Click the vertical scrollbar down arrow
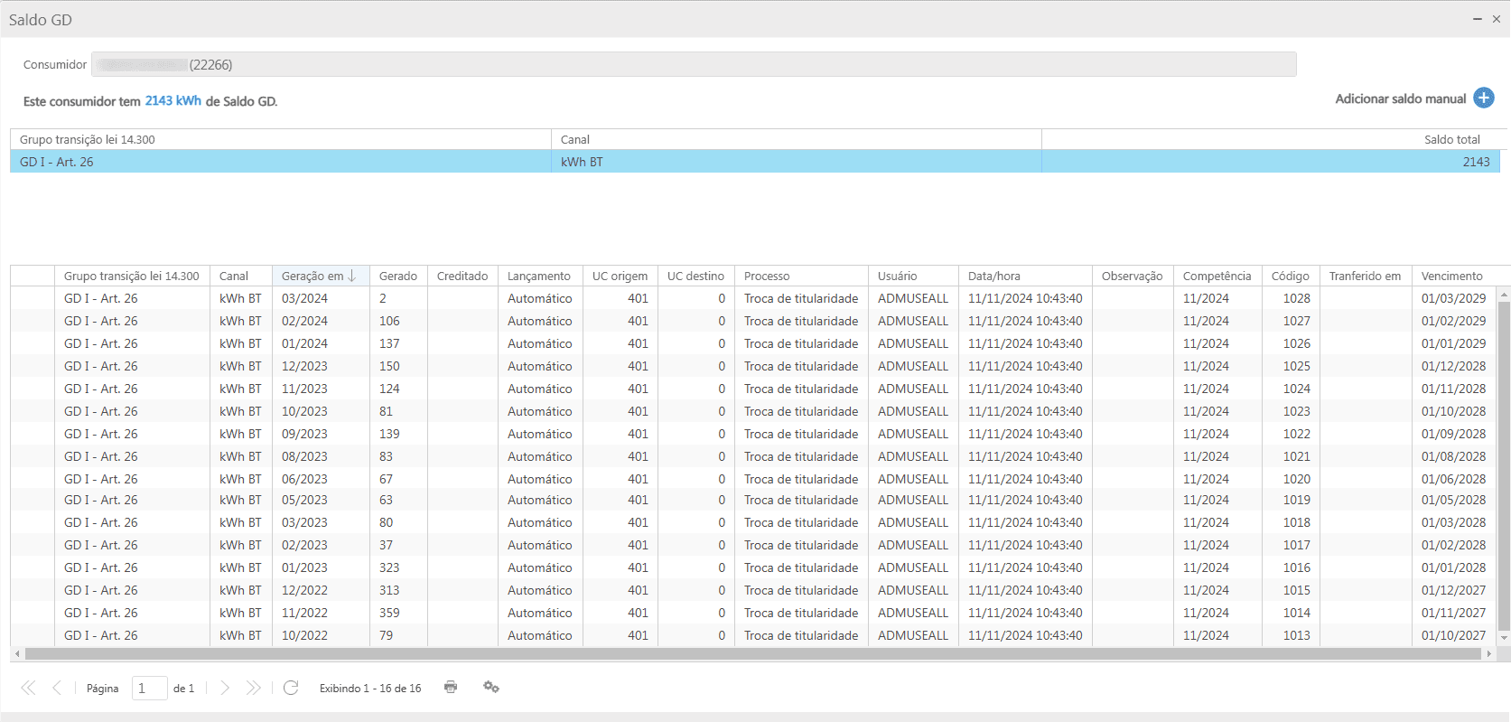Image resolution: width=1511 pixels, height=722 pixels. click(x=1504, y=638)
